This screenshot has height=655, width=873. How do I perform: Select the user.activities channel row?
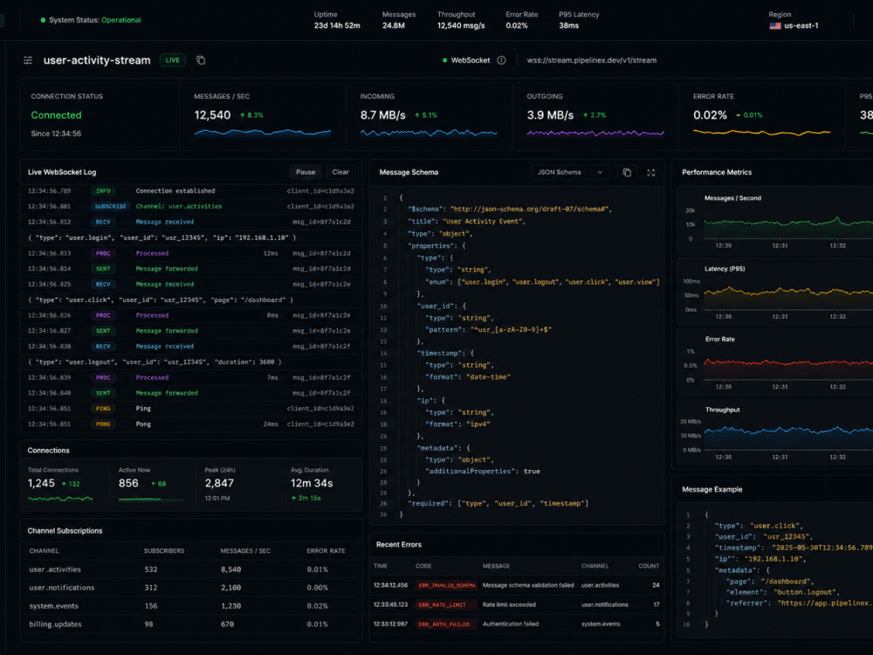[191, 569]
